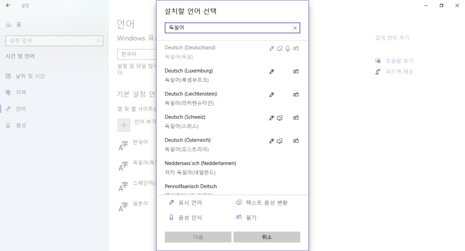Select 독일어 in preferred languages list
Image resolution: width=465 pixels, height=251 pixels.
click(x=137, y=166)
